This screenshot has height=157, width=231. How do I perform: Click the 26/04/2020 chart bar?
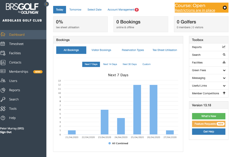[x=153, y=109]
